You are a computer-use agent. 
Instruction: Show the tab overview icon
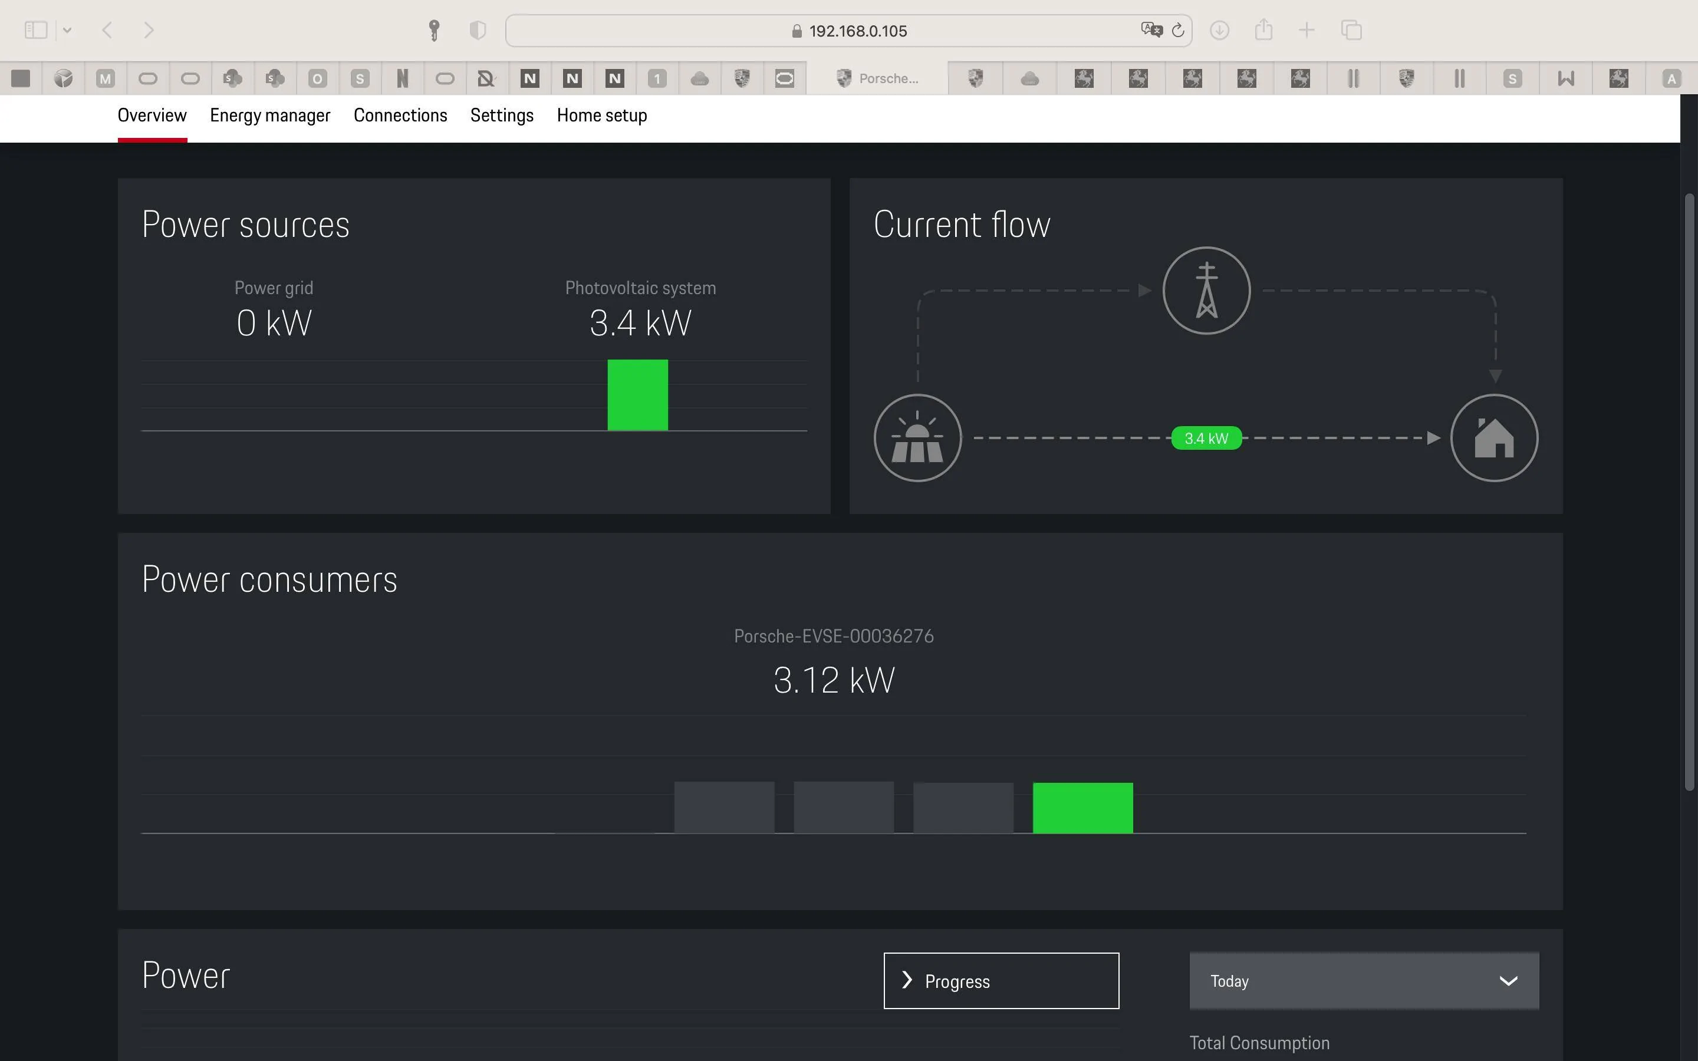1351,30
